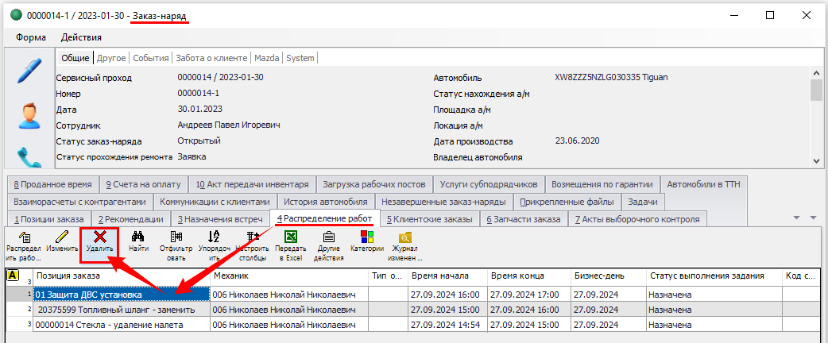Open the Действия menu

(x=81, y=37)
